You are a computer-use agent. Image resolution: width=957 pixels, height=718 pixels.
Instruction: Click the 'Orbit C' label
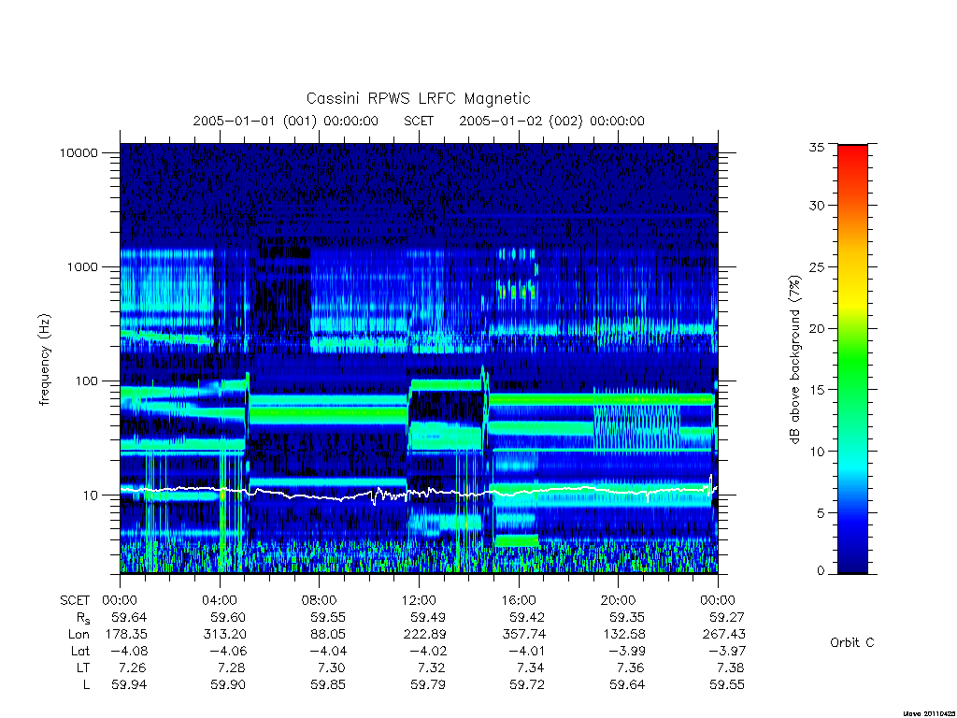click(852, 643)
